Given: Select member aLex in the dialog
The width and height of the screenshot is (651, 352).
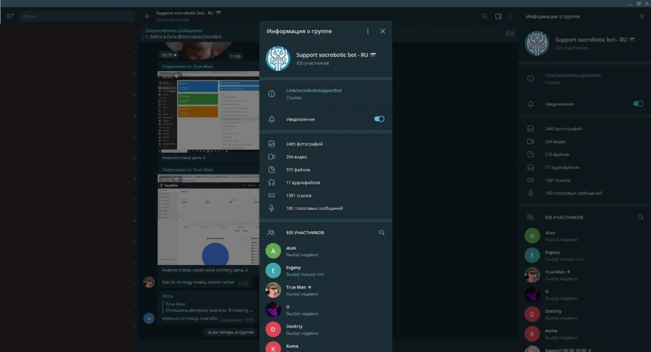Looking at the screenshot, I should [325, 251].
